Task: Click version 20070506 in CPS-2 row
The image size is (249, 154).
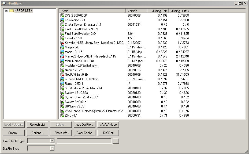Action: point(134,16)
